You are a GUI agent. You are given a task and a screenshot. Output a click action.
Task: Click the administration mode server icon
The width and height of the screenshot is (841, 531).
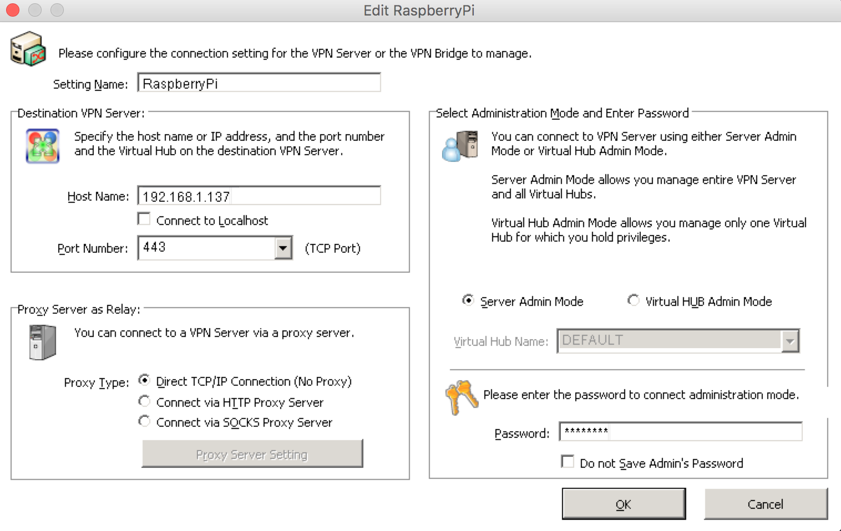pyautogui.click(x=460, y=145)
